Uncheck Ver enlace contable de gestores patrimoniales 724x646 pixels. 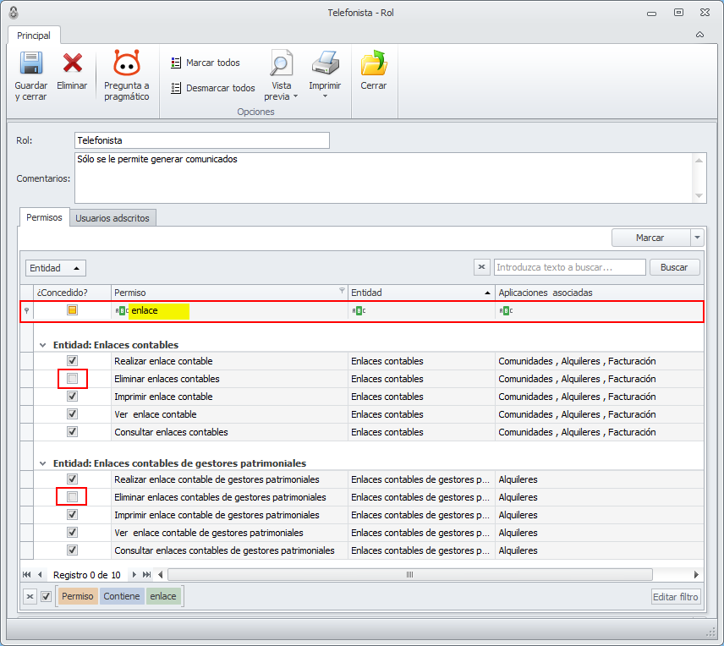pos(73,533)
